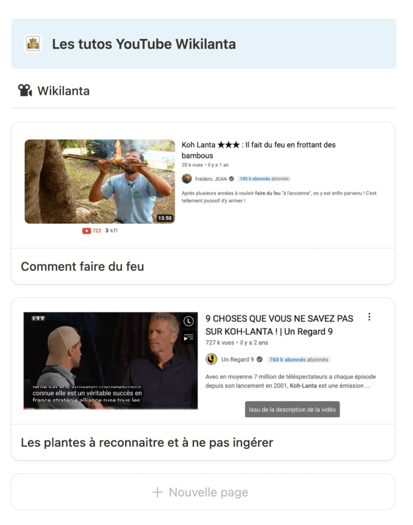This screenshot has width=413, height=525.
Task: Click verified badge next to Un Regard 9
Action: coord(260,359)
